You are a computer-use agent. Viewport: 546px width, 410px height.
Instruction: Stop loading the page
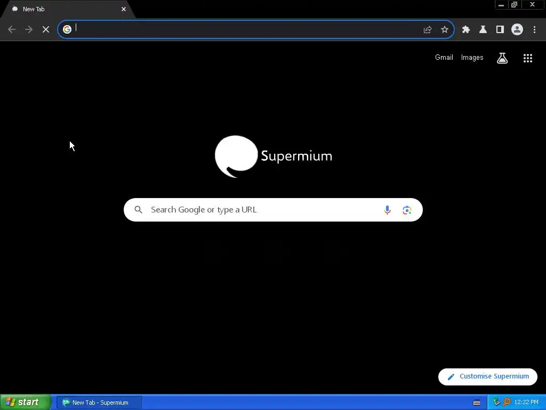(46, 30)
